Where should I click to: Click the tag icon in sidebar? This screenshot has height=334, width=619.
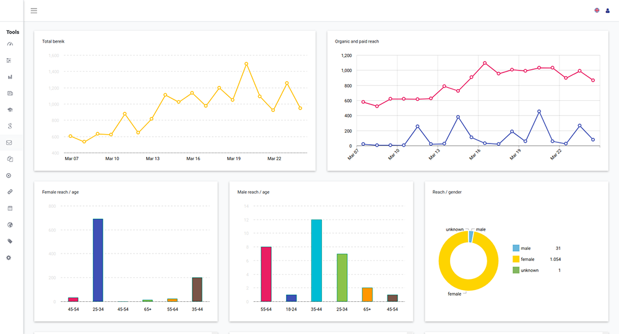point(9,241)
